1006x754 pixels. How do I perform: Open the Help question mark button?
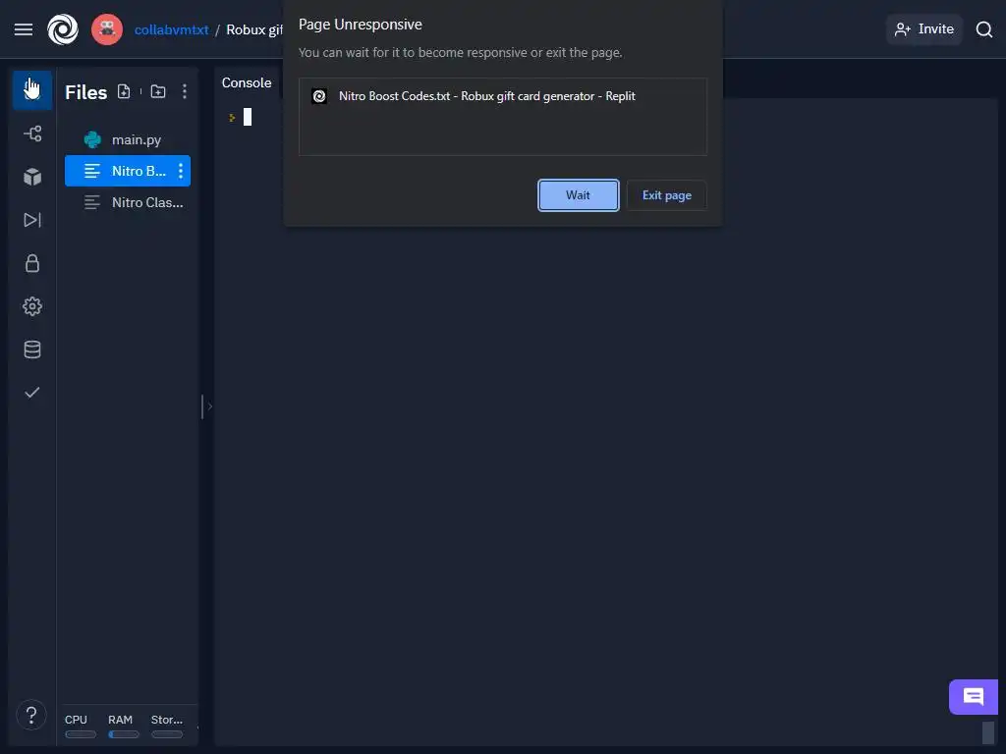click(31, 715)
